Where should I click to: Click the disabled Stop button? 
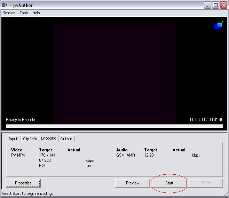point(206,183)
